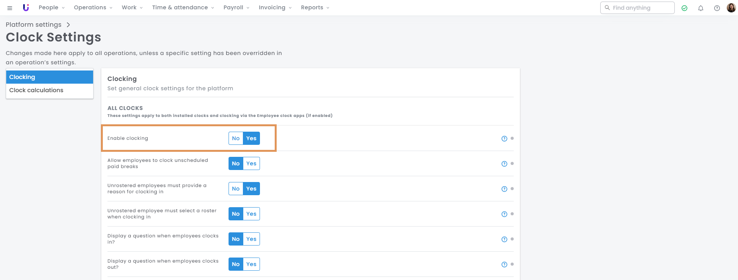Expand the Time & attendance menu
Image resolution: width=738 pixels, height=280 pixels.
(183, 8)
